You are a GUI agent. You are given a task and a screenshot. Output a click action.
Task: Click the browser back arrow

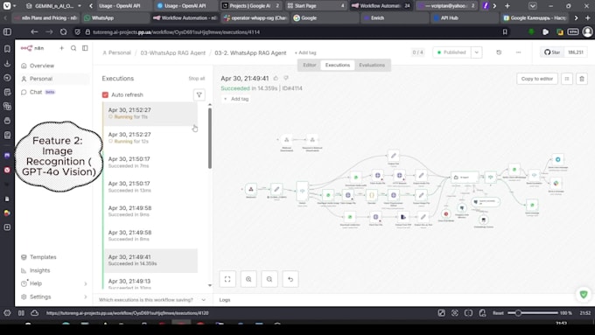[x=34, y=31]
